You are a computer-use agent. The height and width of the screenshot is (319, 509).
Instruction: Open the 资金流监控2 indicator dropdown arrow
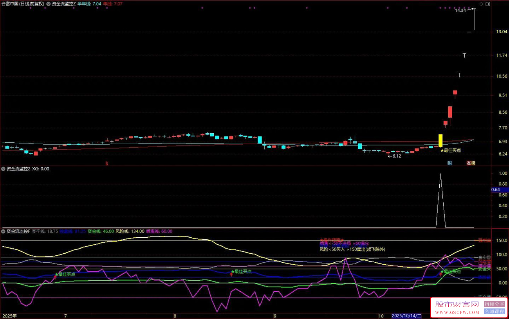(4, 169)
